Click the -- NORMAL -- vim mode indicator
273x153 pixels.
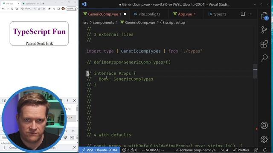153,150
